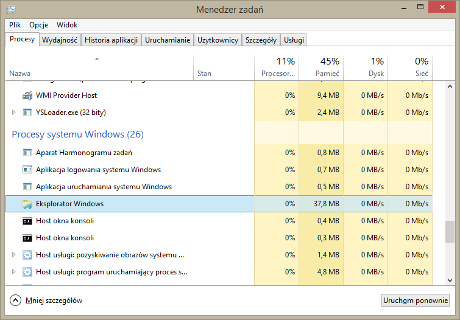Select the WMI Provider Host row

point(219,96)
